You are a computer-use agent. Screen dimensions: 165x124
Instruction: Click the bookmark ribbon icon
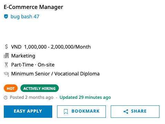coord(66,112)
